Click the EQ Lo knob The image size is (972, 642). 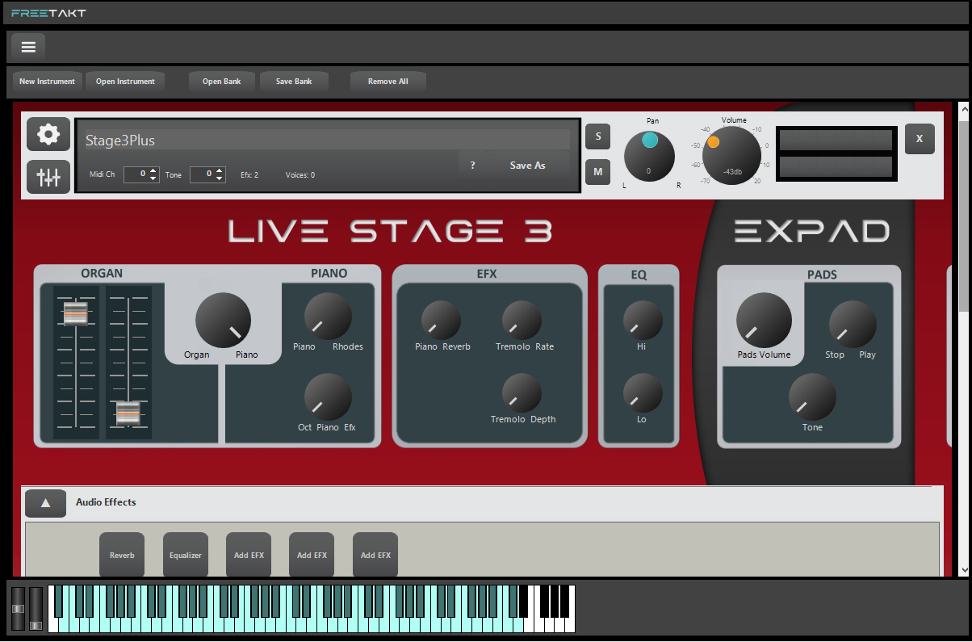pyautogui.click(x=643, y=393)
